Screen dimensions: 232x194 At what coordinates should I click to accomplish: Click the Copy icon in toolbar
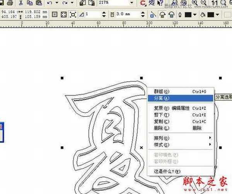tap(29, 3)
